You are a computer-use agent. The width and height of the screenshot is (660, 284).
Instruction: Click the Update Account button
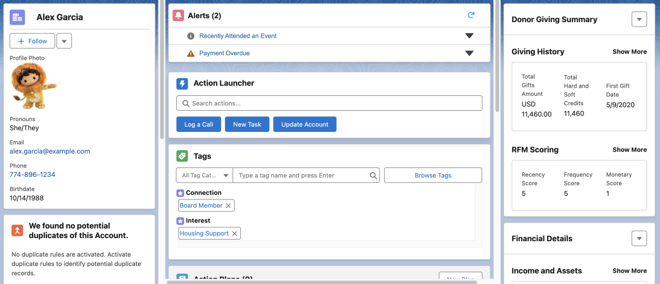[305, 124]
